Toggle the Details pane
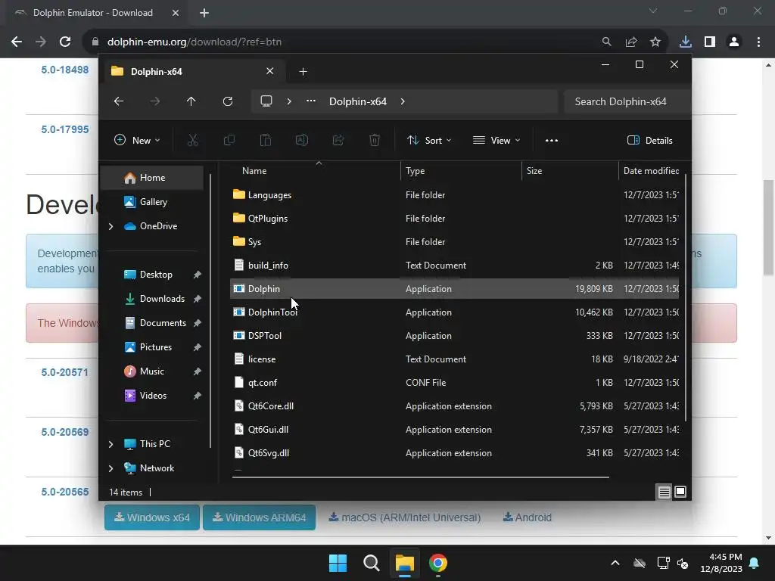 coord(649,140)
